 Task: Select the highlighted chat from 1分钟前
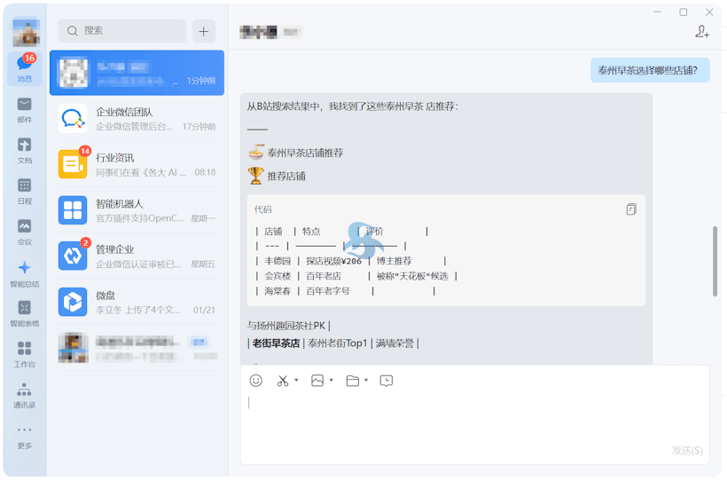137,73
